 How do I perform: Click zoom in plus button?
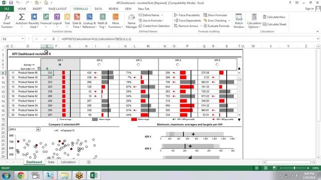coord(308,168)
